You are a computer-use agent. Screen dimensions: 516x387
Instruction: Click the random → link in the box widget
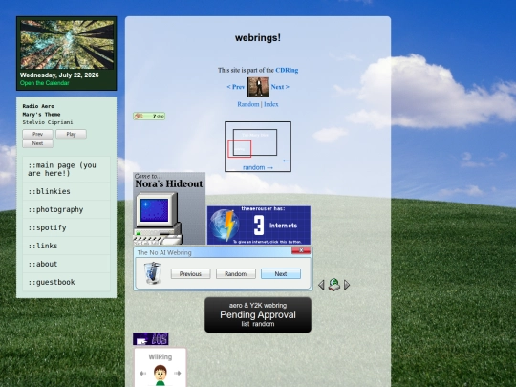tap(258, 167)
